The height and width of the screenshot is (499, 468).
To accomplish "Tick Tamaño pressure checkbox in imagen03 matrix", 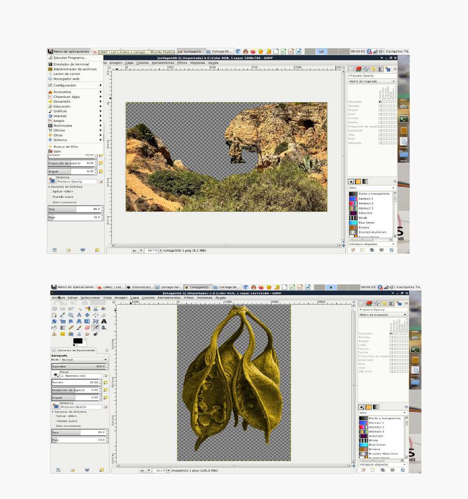I will click(x=391, y=337).
